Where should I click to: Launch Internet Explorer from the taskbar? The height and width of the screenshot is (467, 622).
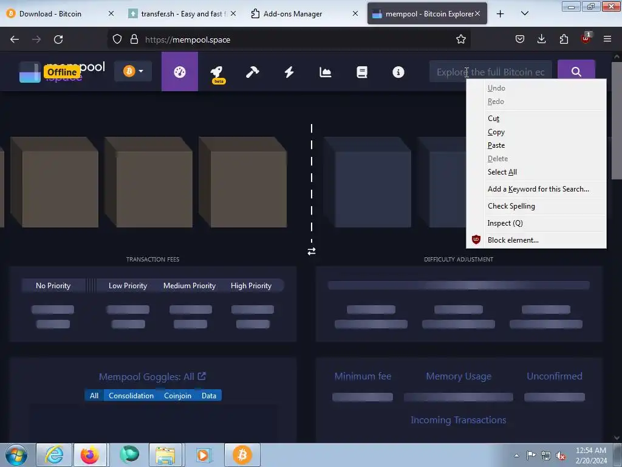coord(54,455)
